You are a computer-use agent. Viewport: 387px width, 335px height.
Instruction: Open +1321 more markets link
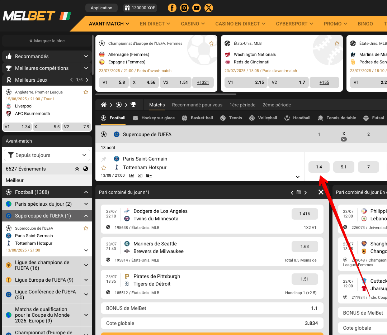[x=203, y=82]
